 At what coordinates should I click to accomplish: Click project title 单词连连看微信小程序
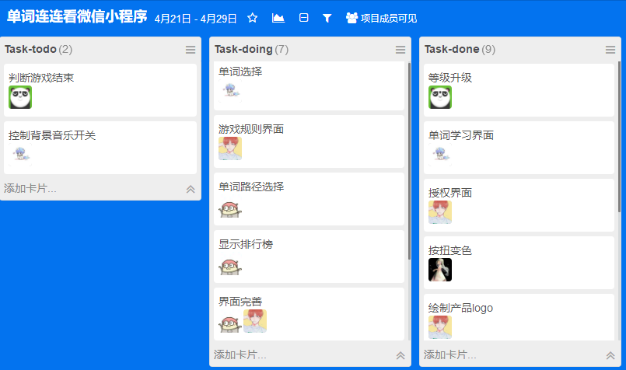[77, 16]
